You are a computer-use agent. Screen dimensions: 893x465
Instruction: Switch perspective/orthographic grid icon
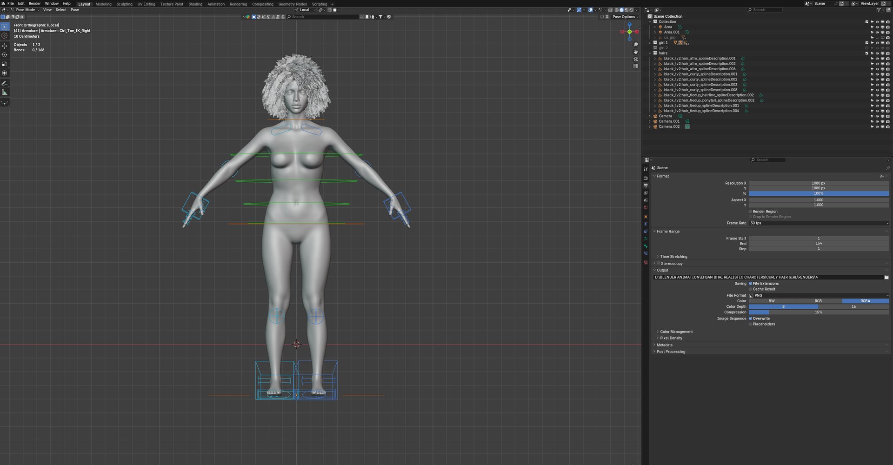pos(636,66)
